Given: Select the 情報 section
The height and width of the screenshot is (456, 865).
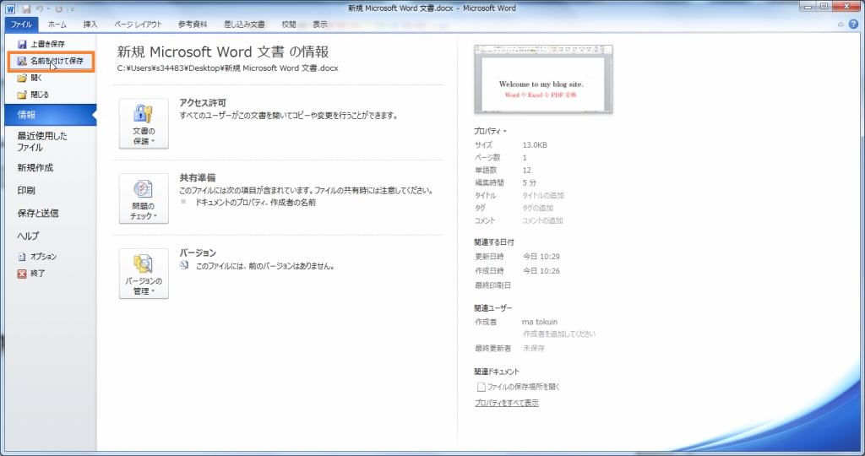Looking at the screenshot, I should pyautogui.click(x=50, y=115).
